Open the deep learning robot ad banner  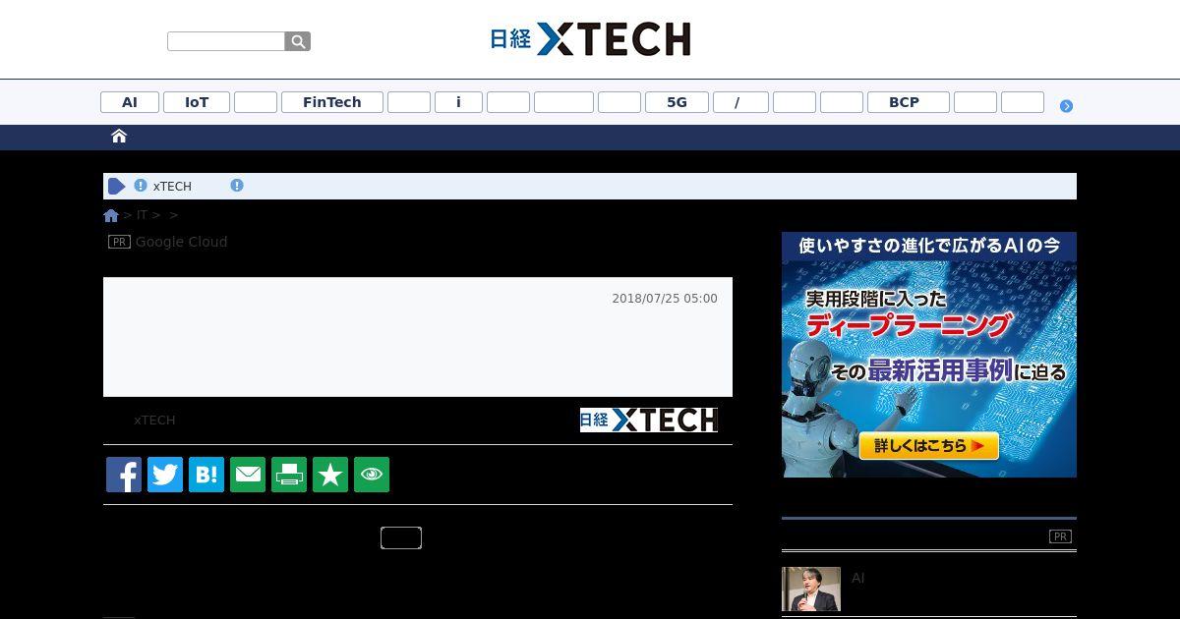click(929, 355)
